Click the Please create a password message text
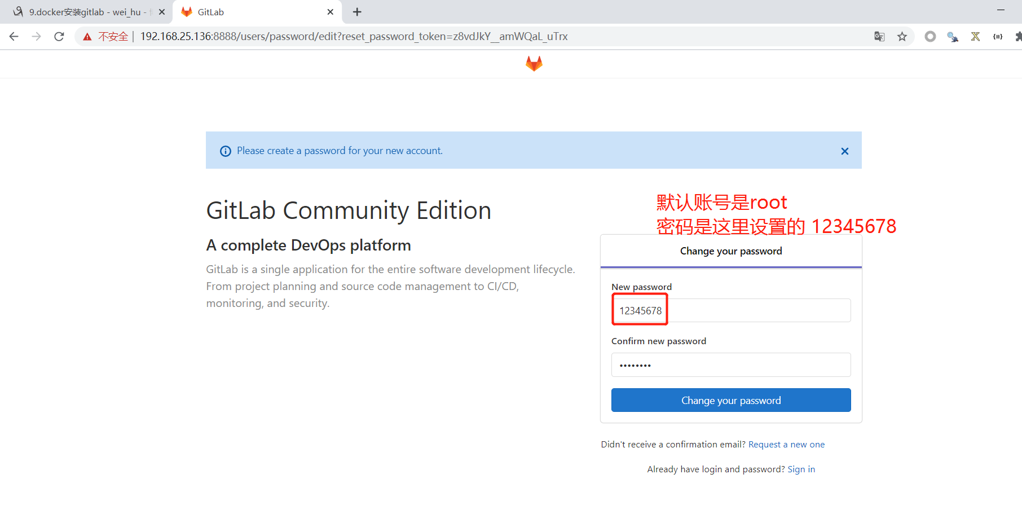1022x505 pixels. 340,151
